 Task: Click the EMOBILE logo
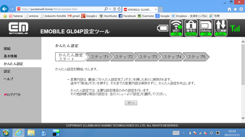coord(18,28)
